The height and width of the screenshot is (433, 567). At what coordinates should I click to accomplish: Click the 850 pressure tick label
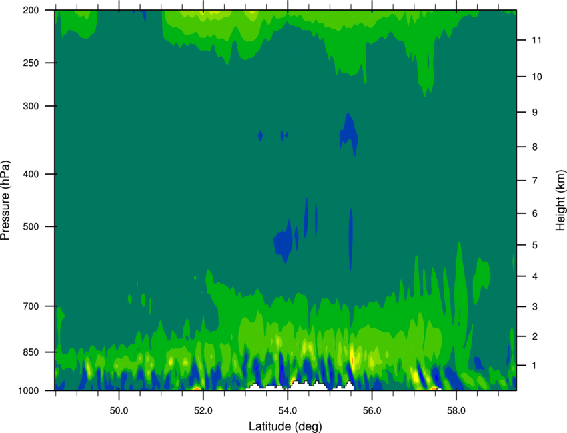pyautogui.click(x=31, y=352)
